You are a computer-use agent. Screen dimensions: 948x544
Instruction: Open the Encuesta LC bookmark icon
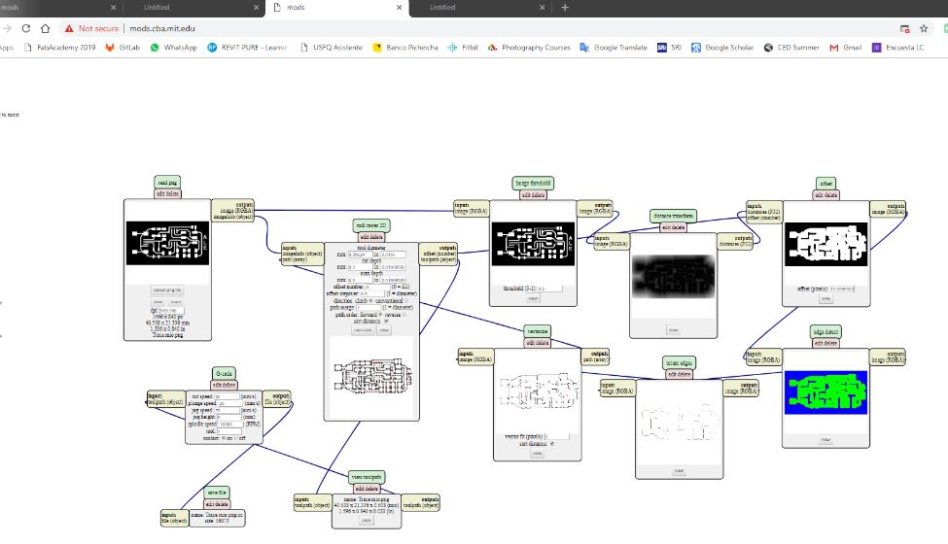click(876, 47)
